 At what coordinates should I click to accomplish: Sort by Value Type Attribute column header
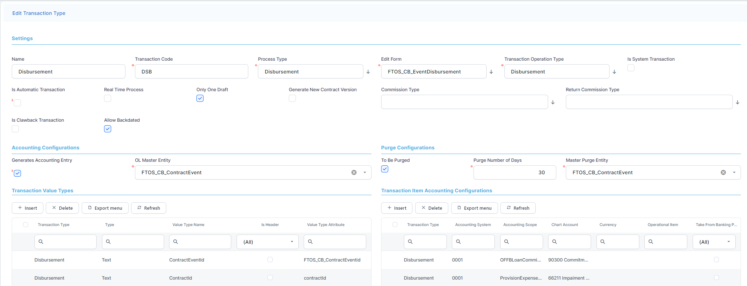(x=326, y=225)
